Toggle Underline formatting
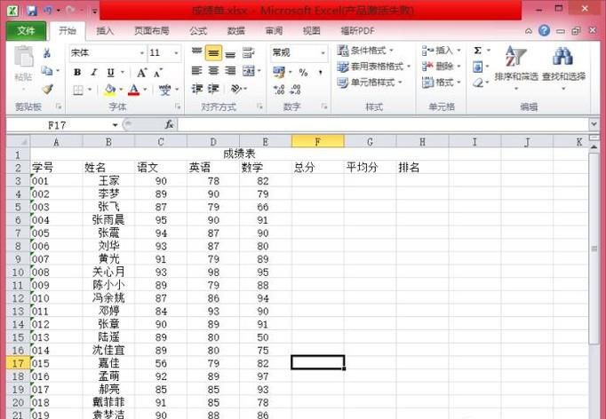The width and height of the screenshot is (606, 419). coord(110,72)
